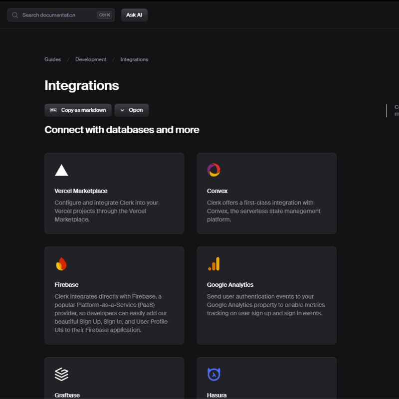399x399 pixels.
Task: Click the Google Analytics bar chart icon
Action: tap(213, 264)
